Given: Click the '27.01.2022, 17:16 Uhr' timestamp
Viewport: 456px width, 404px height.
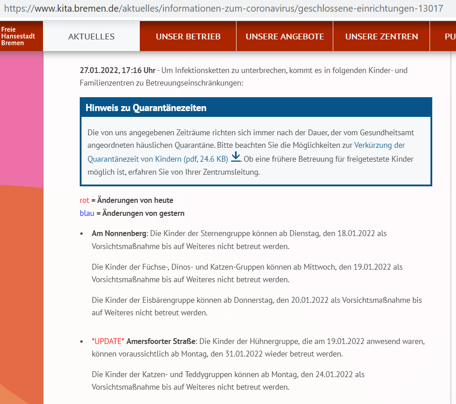Looking at the screenshot, I should [x=117, y=70].
